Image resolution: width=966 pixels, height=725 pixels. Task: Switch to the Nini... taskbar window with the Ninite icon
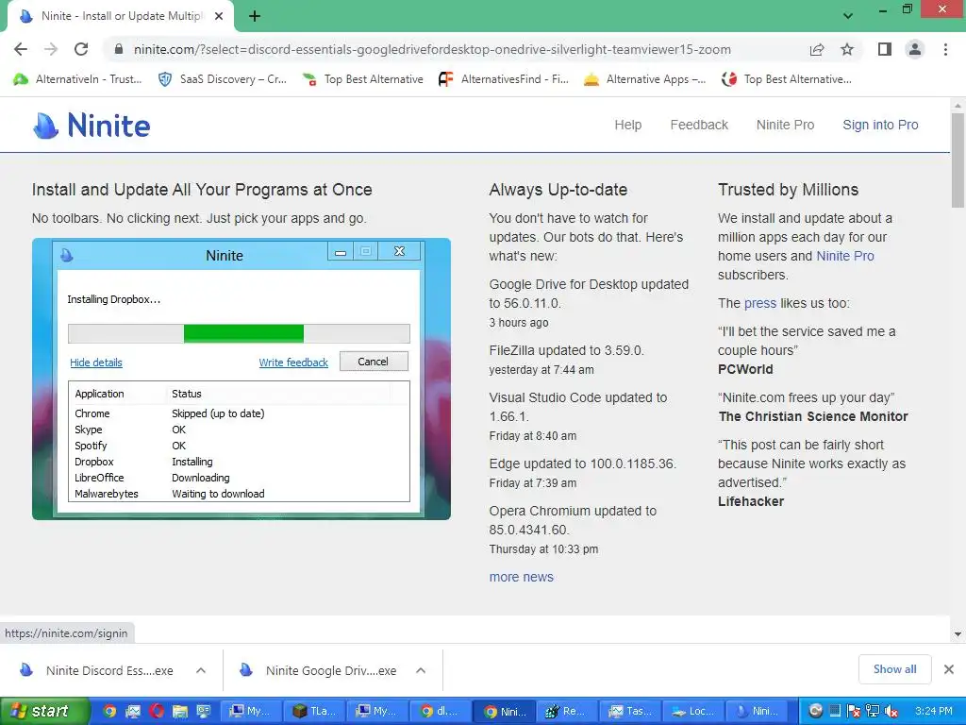point(758,712)
